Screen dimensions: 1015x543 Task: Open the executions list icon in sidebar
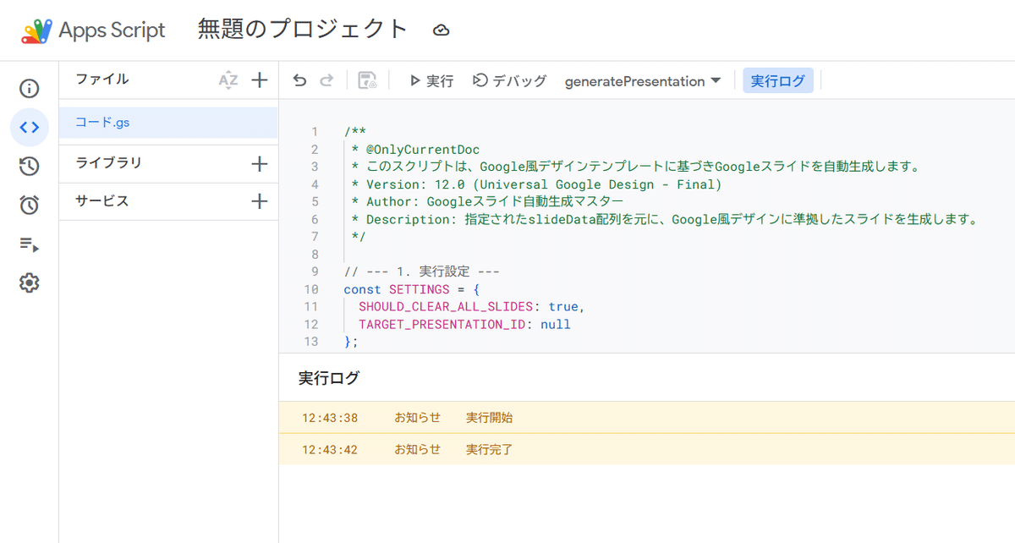pyautogui.click(x=30, y=244)
